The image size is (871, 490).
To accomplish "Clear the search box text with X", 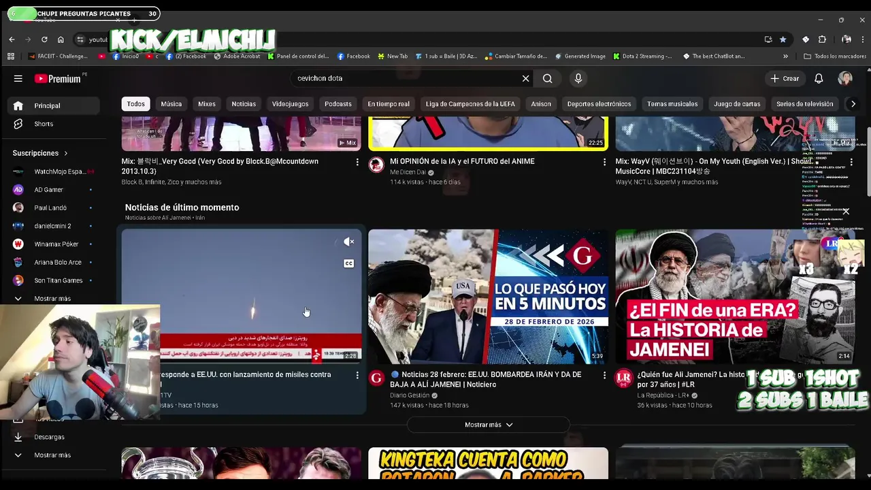I will click(x=525, y=79).
